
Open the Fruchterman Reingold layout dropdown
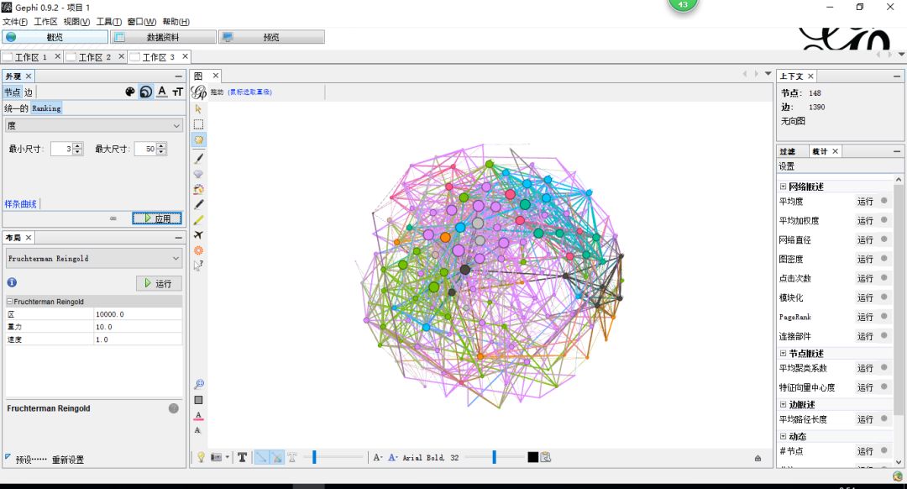(x=94, y=259)
